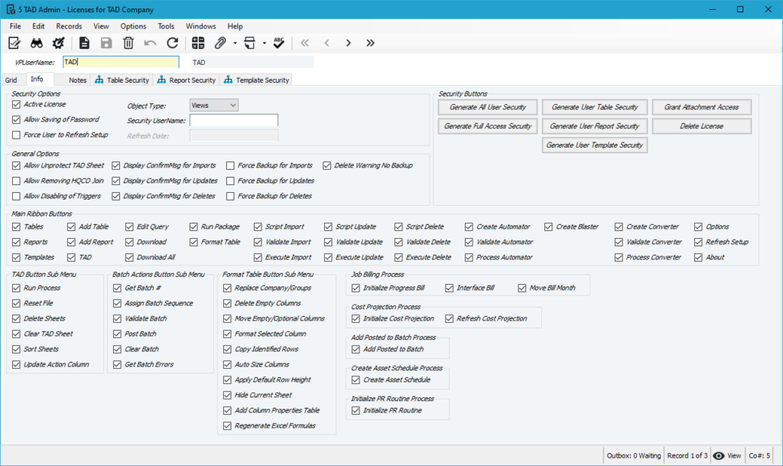Click Generate Full Access Security button
Image resolution: width=783 pixels, height=466 pixels.
click(488, 125)
